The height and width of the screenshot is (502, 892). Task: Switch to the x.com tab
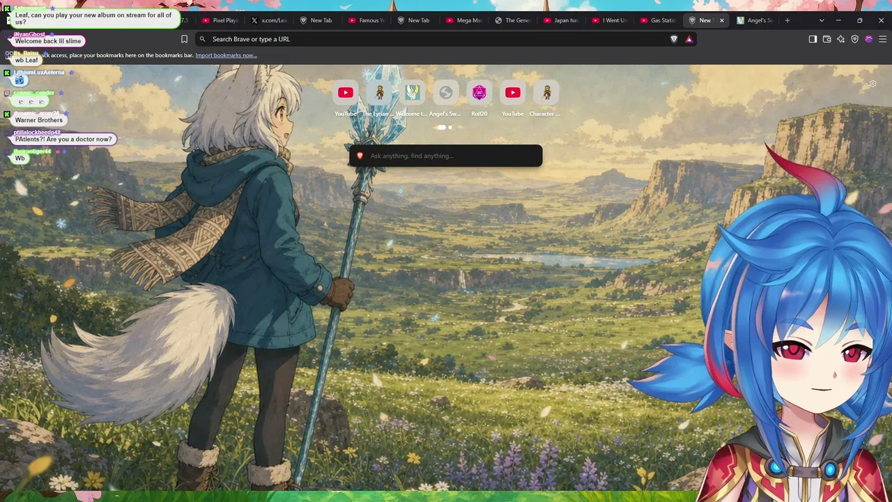(268, 20)
